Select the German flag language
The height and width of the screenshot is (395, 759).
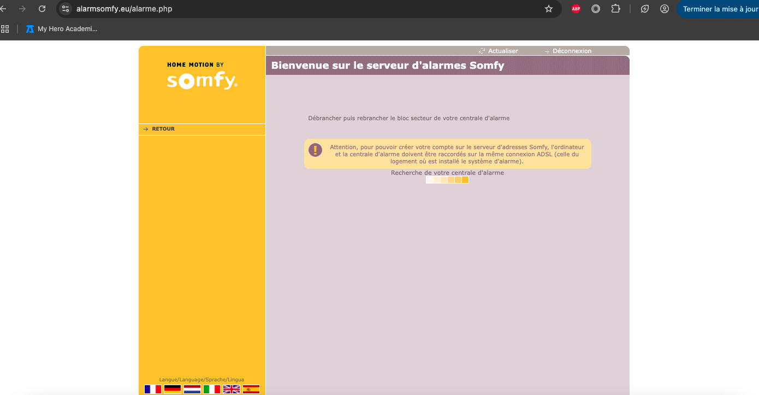173,389
